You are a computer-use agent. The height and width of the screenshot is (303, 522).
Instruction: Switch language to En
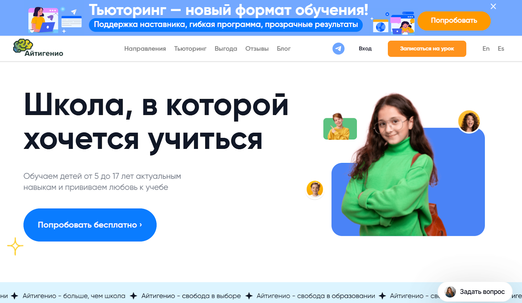click(x=486, y=49)
